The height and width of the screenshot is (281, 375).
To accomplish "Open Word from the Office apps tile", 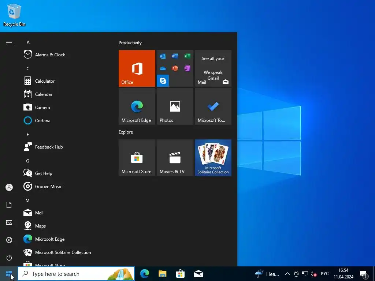I will click(x=175, y=56).
